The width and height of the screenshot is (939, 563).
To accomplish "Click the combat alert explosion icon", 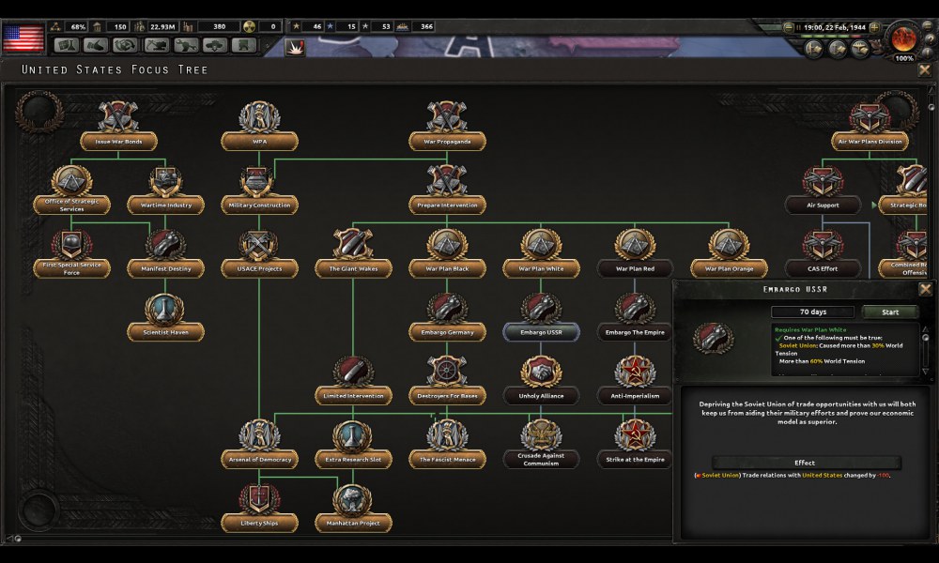I will (x=295, y=47).
